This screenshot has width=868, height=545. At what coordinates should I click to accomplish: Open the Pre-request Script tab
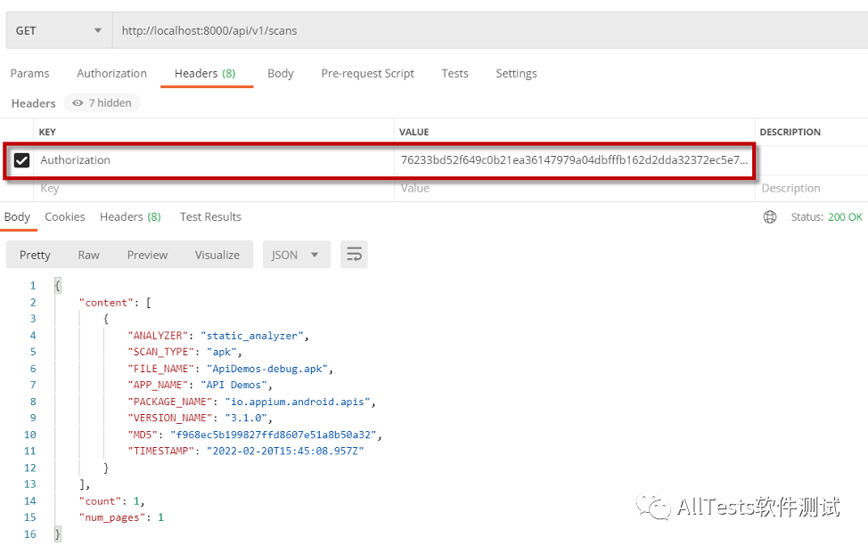[x=367, y=73]
